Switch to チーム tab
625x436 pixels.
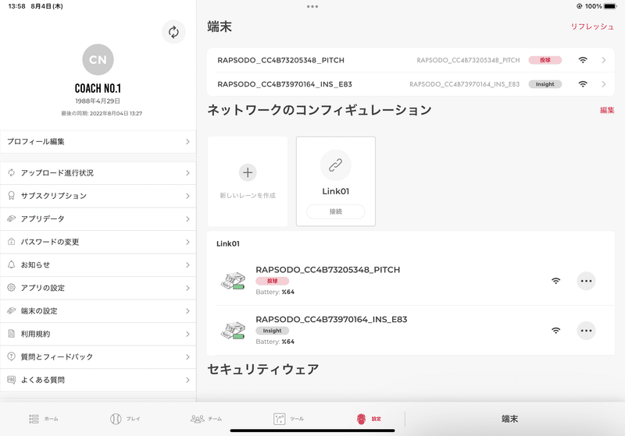206,419
